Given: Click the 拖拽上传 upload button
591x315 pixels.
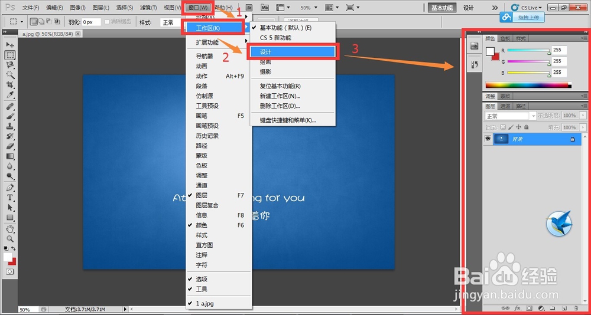Looking at the screenshot, I should [522, 17].
